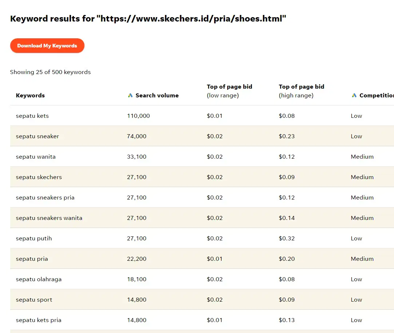Select the 'sepatu kets' keyword row
The width and height of the screenshot is (394, 333).
tap(202, 116)
